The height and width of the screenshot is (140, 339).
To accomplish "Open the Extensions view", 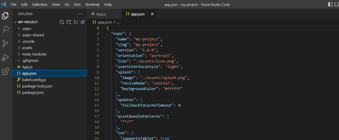I will click(x=5, y=71).
